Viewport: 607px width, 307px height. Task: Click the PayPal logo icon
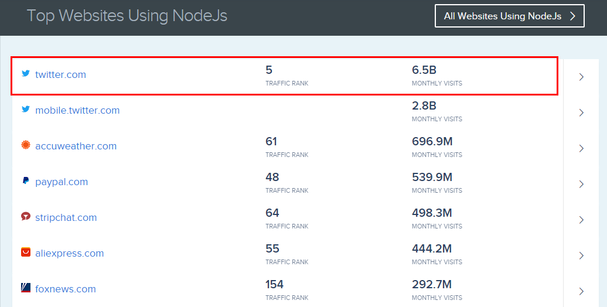(x=26, y=181)
